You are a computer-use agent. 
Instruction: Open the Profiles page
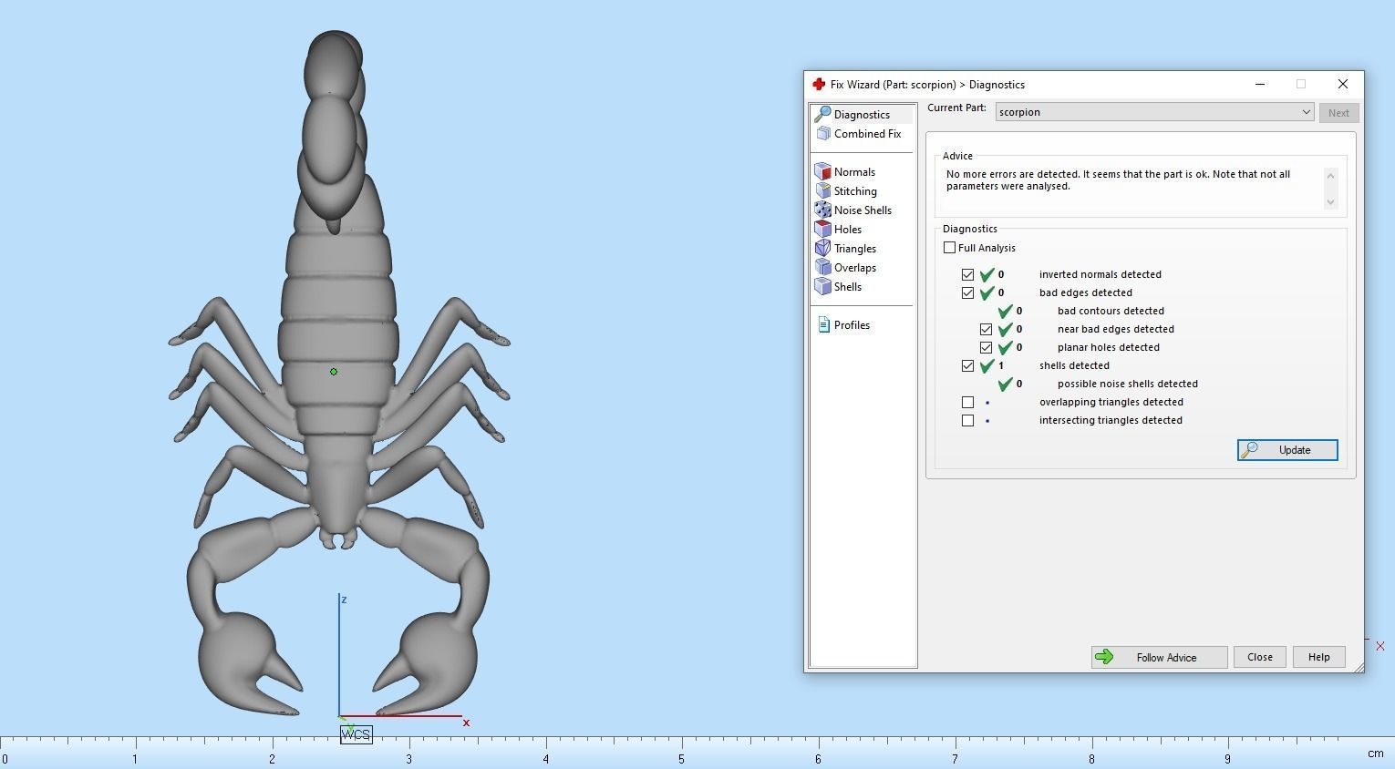click(x=852, y=325)
